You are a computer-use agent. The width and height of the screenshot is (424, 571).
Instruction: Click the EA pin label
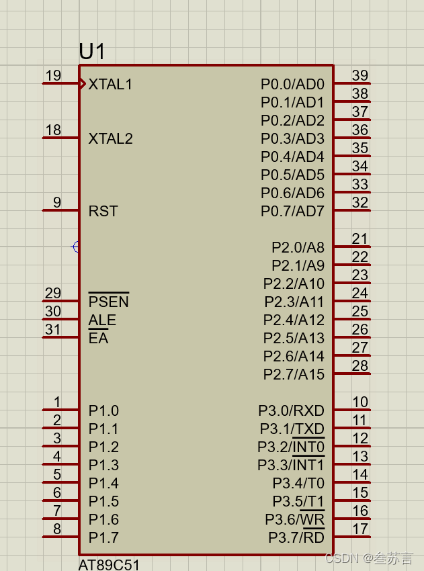tap(98, 338)
